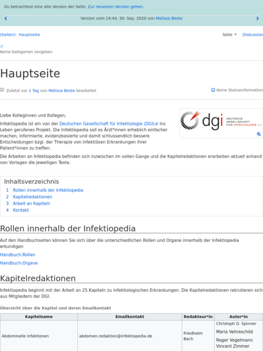
Task: Open Handbuch:Organe page
Action: [x=19, y=263]
